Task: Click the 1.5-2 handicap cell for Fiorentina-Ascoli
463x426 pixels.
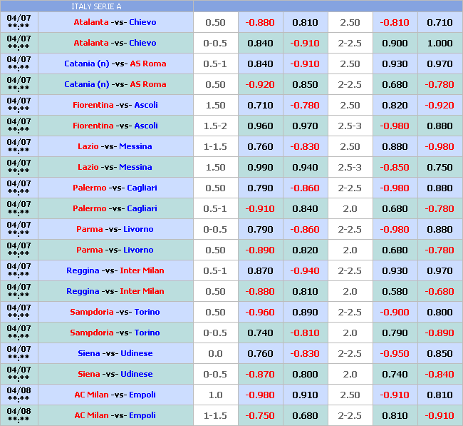Action: tap(215, 126)
